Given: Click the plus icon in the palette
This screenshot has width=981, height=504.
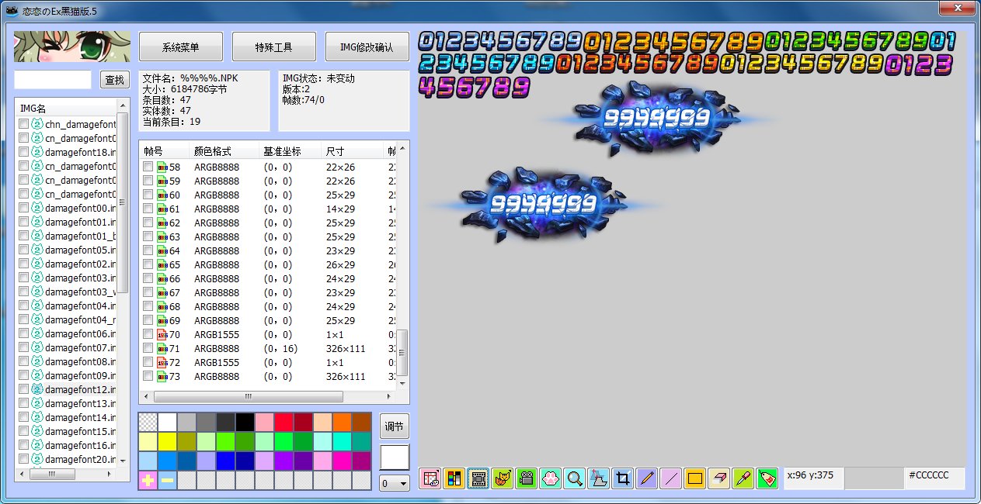Looking at the screenshot, I should tap(148, 481).
